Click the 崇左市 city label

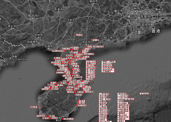tap(12, 26)
